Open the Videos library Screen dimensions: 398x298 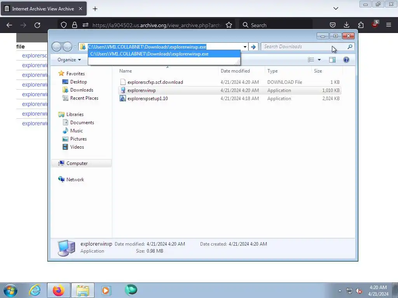77,147
